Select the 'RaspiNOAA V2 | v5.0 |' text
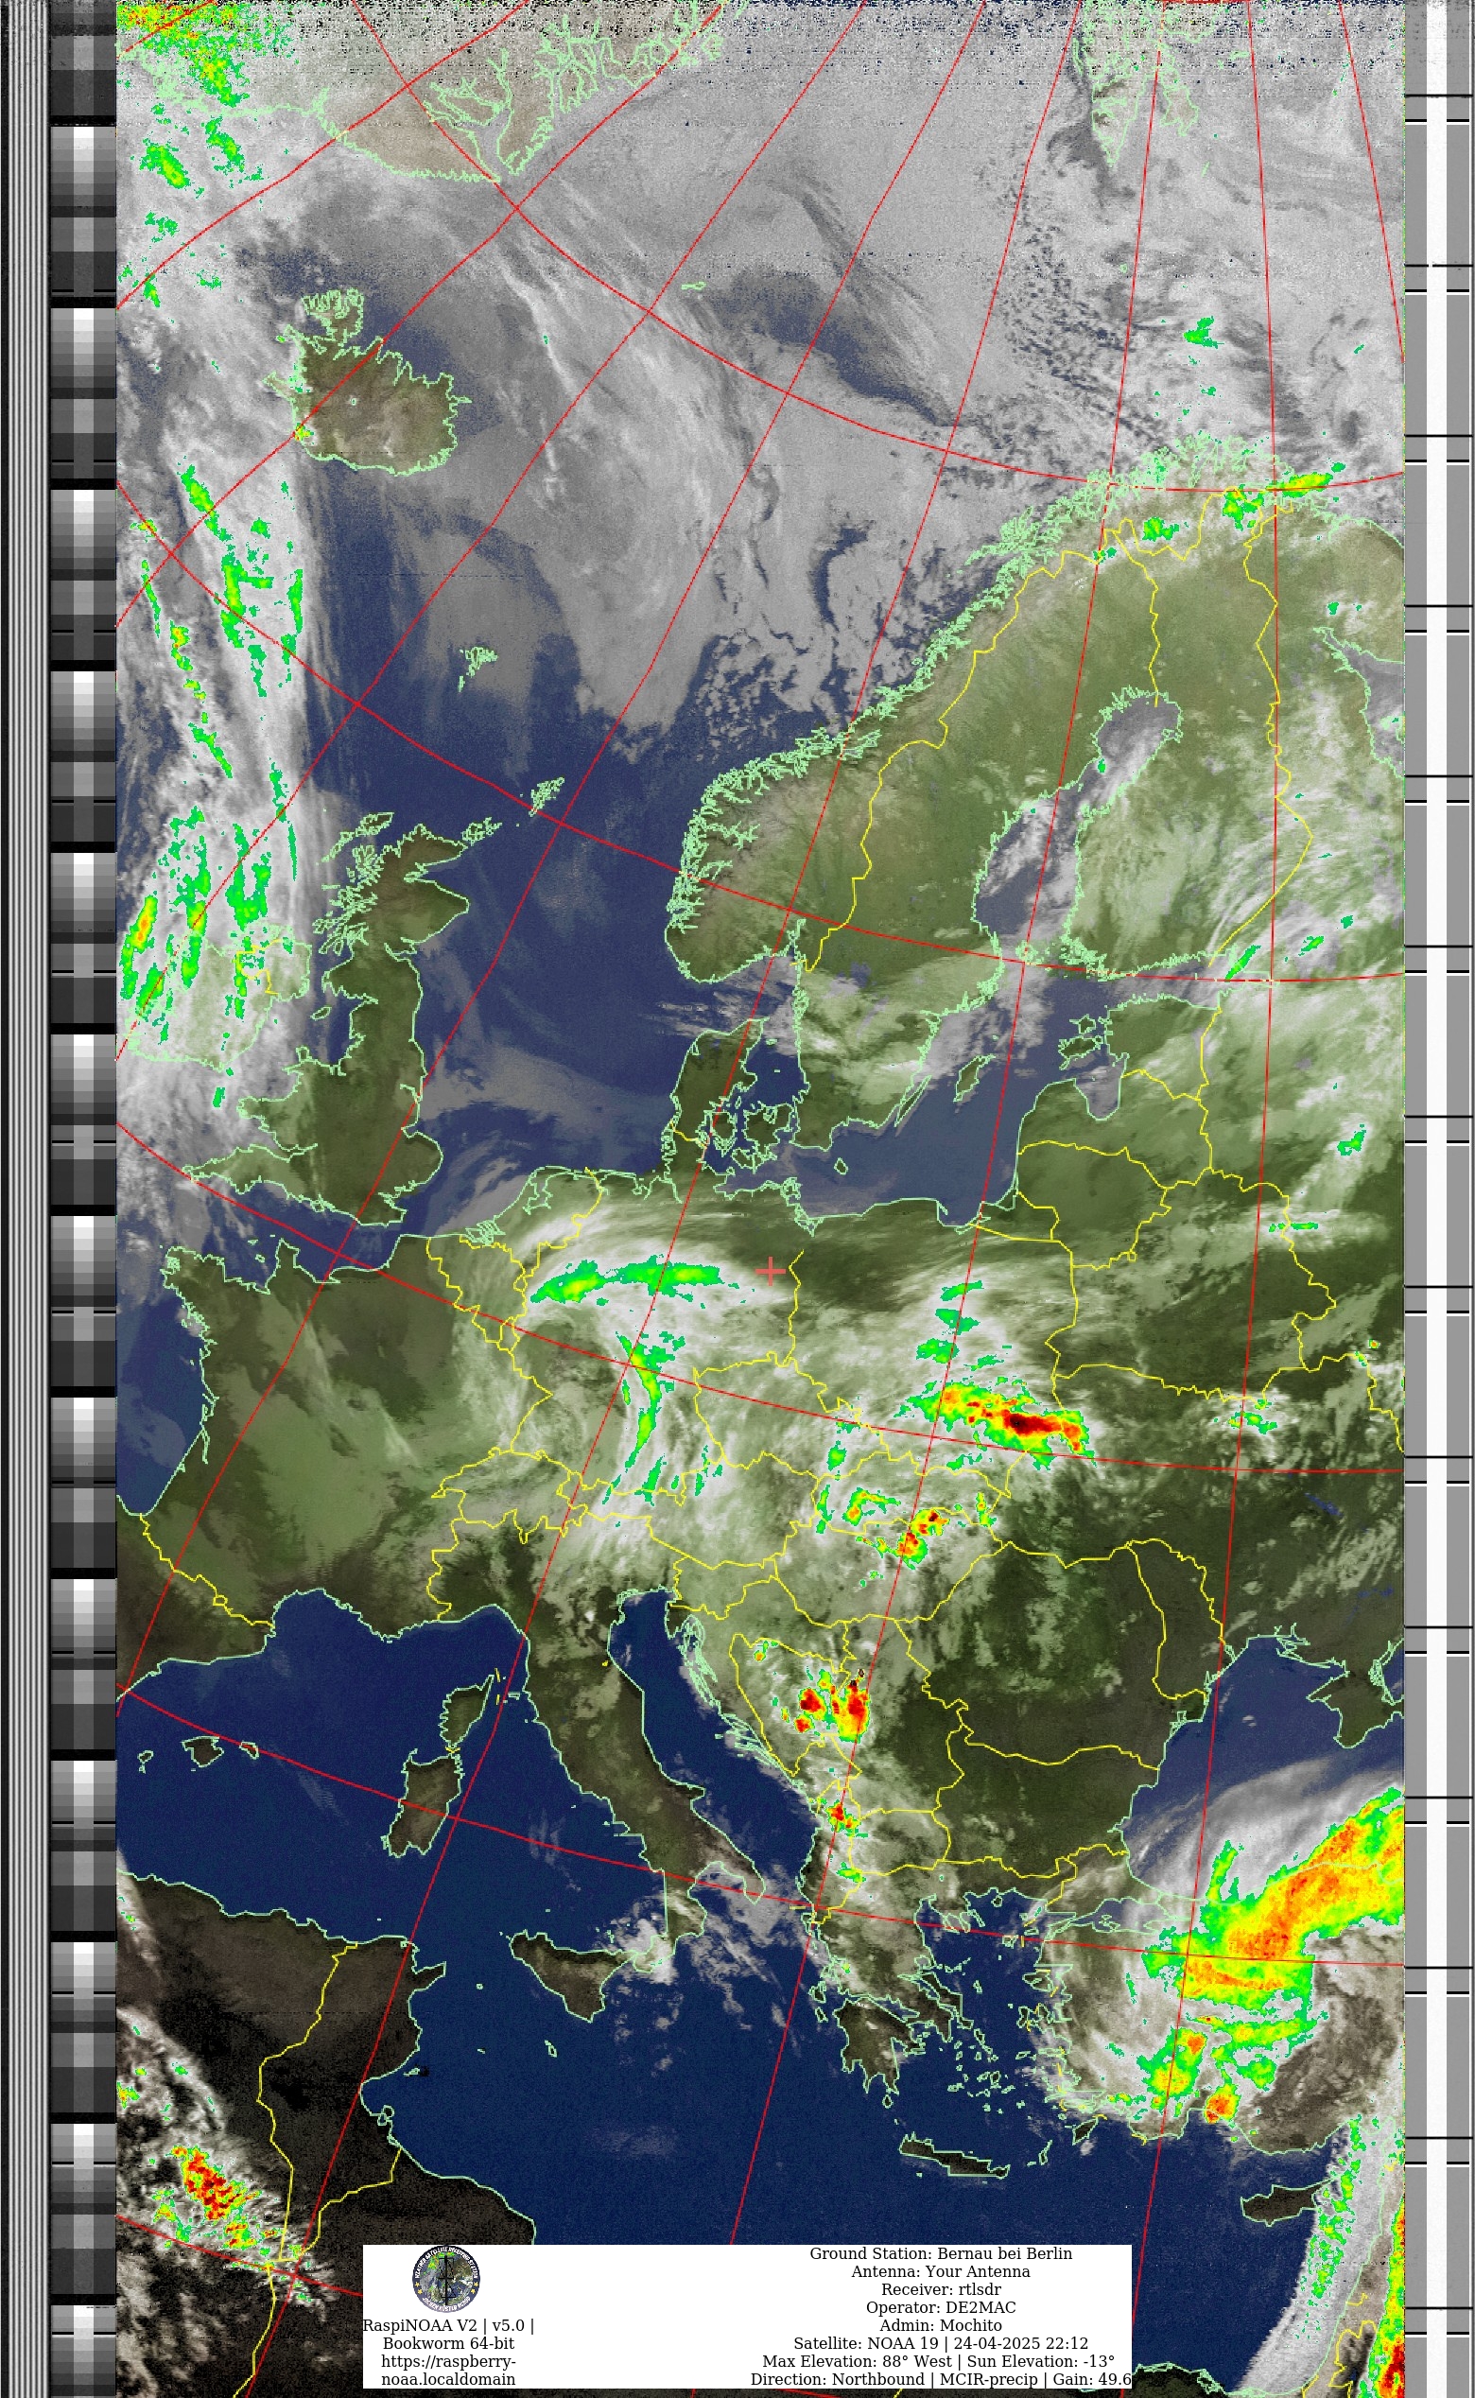This screenshot has width=1475, height=2398. (x=449, y=2325)
